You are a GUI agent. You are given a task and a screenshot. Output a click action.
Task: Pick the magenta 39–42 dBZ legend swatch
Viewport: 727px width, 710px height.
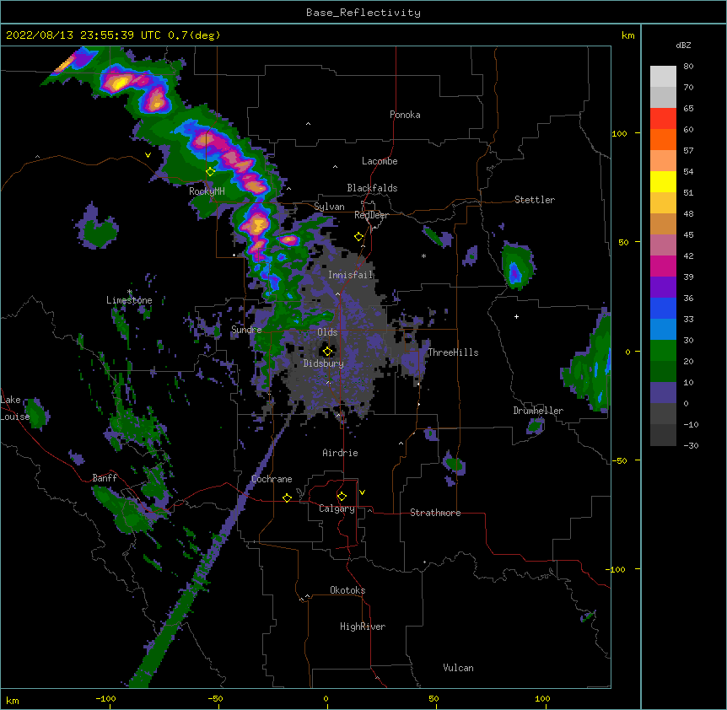click(663, 266)
